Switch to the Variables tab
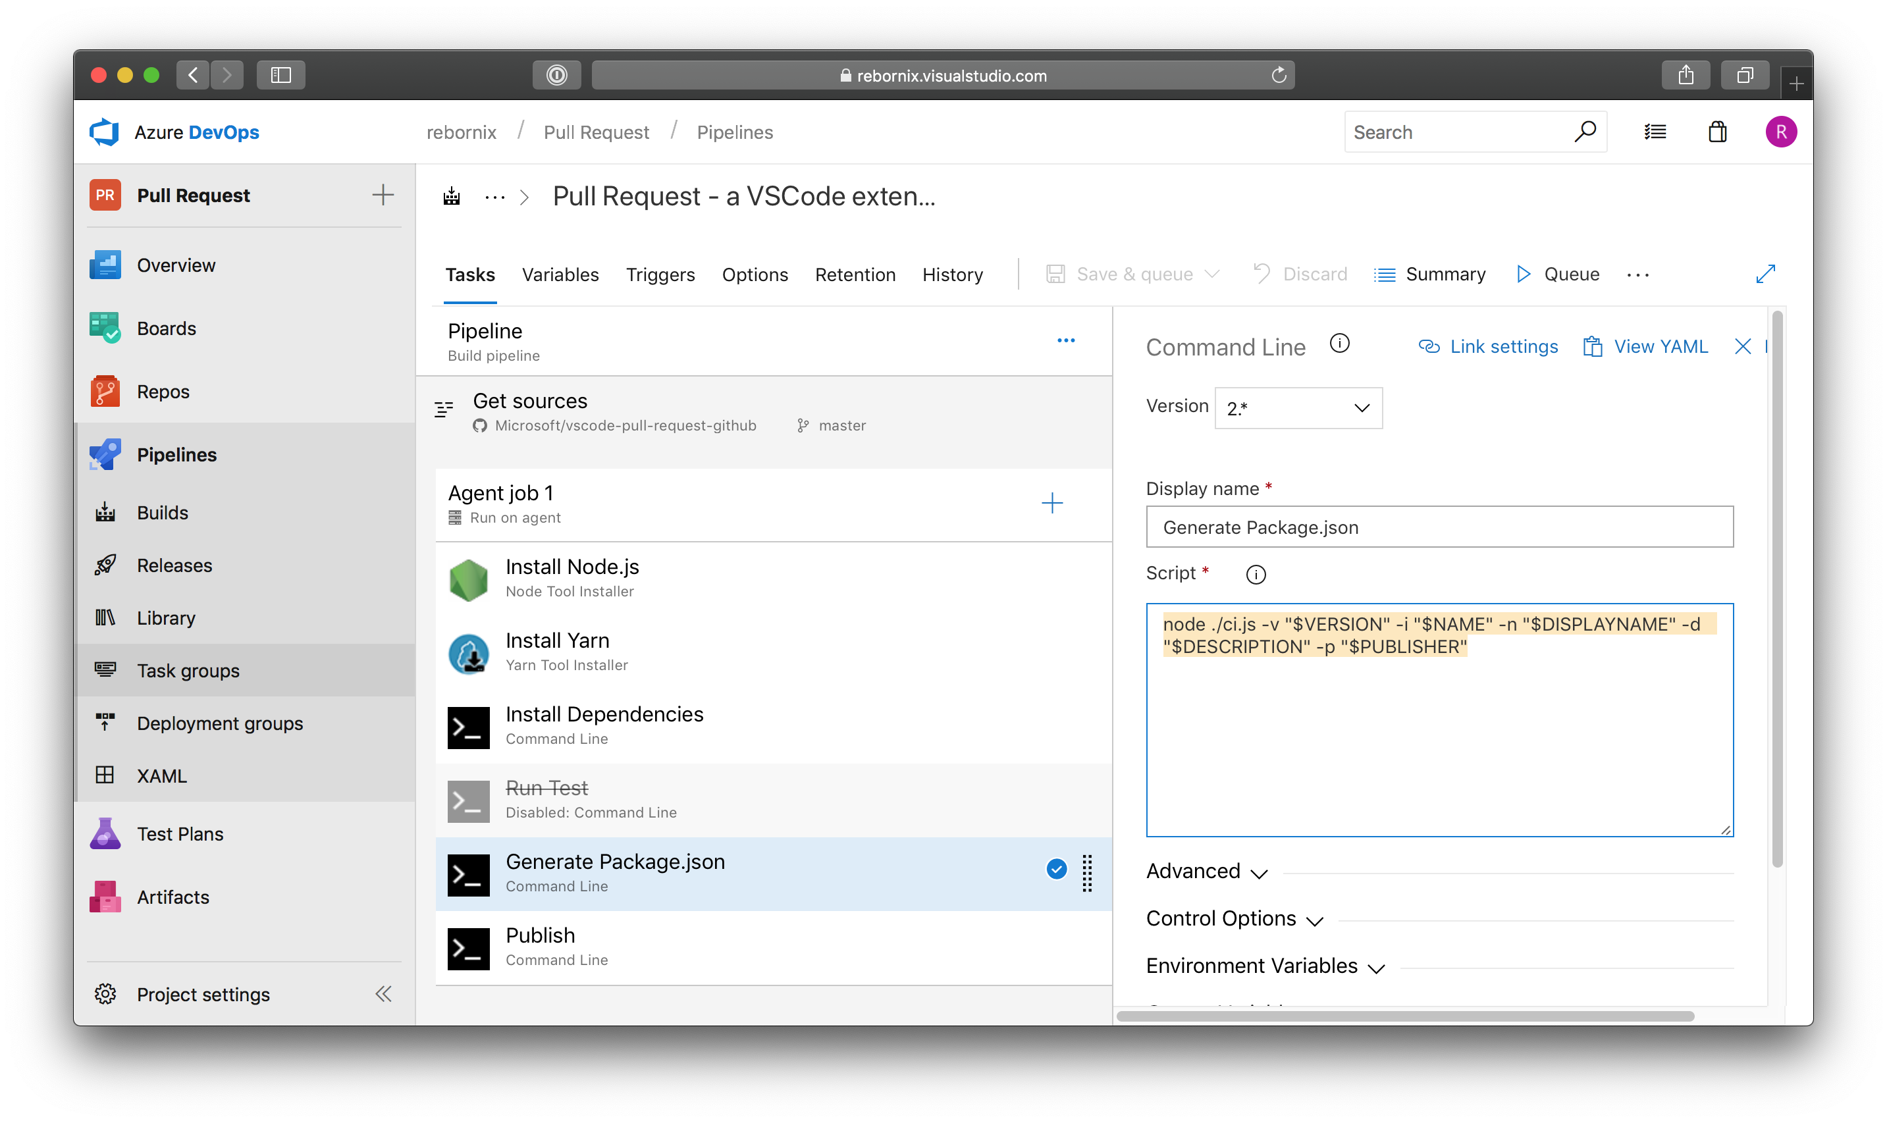This screenshot has width=1887, height=1123. [560, 274]
